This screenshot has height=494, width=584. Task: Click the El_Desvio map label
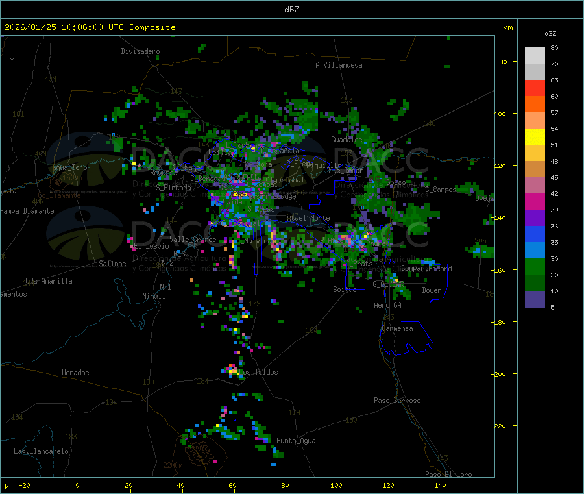[x=152, y=246]
